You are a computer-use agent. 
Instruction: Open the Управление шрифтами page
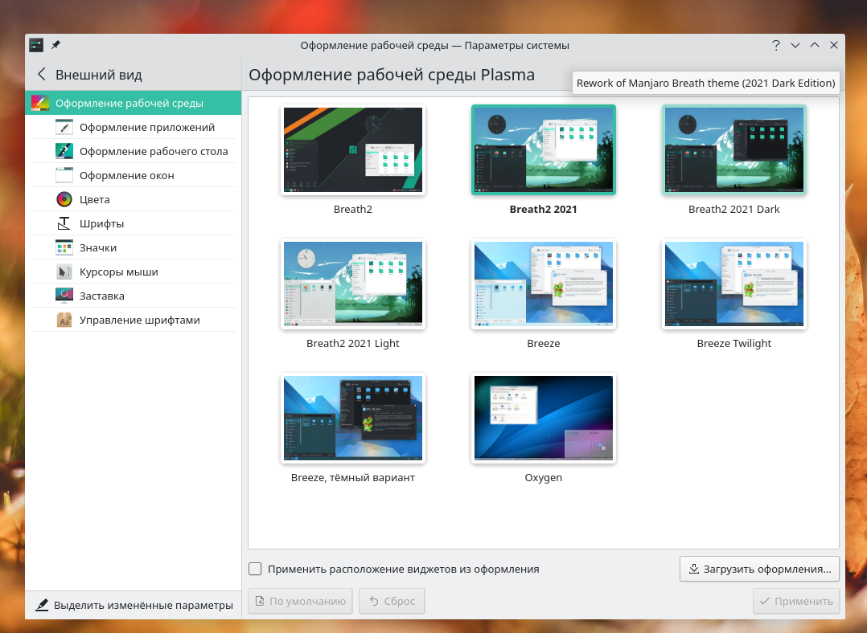coord(134,320)
